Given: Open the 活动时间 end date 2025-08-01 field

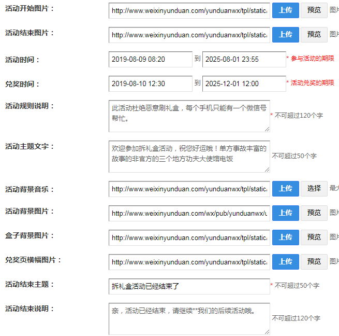Looking at the screenshot, I should pos(244,59).
